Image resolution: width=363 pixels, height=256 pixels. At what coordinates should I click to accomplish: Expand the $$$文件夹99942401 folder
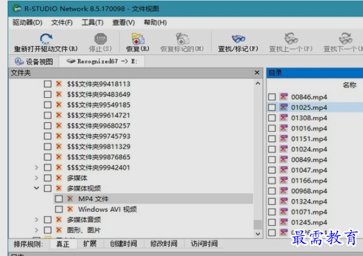tap(37, 168)
